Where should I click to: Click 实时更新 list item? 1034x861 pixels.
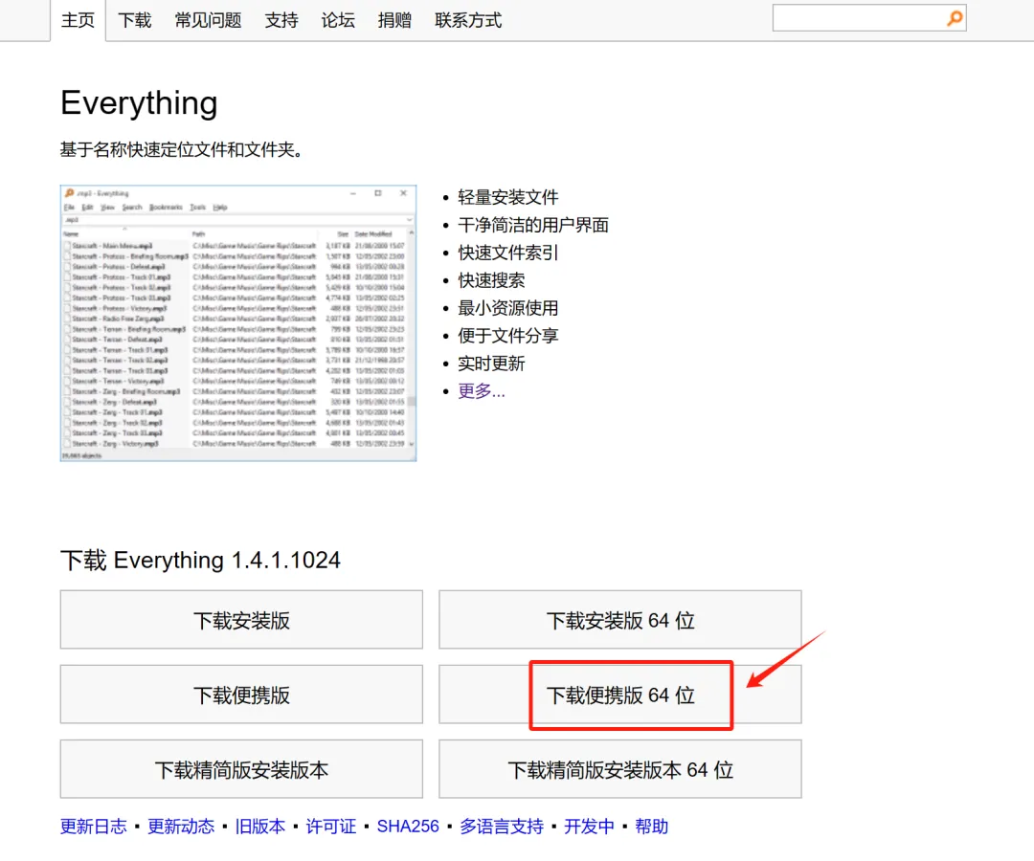tap(491, 363)
